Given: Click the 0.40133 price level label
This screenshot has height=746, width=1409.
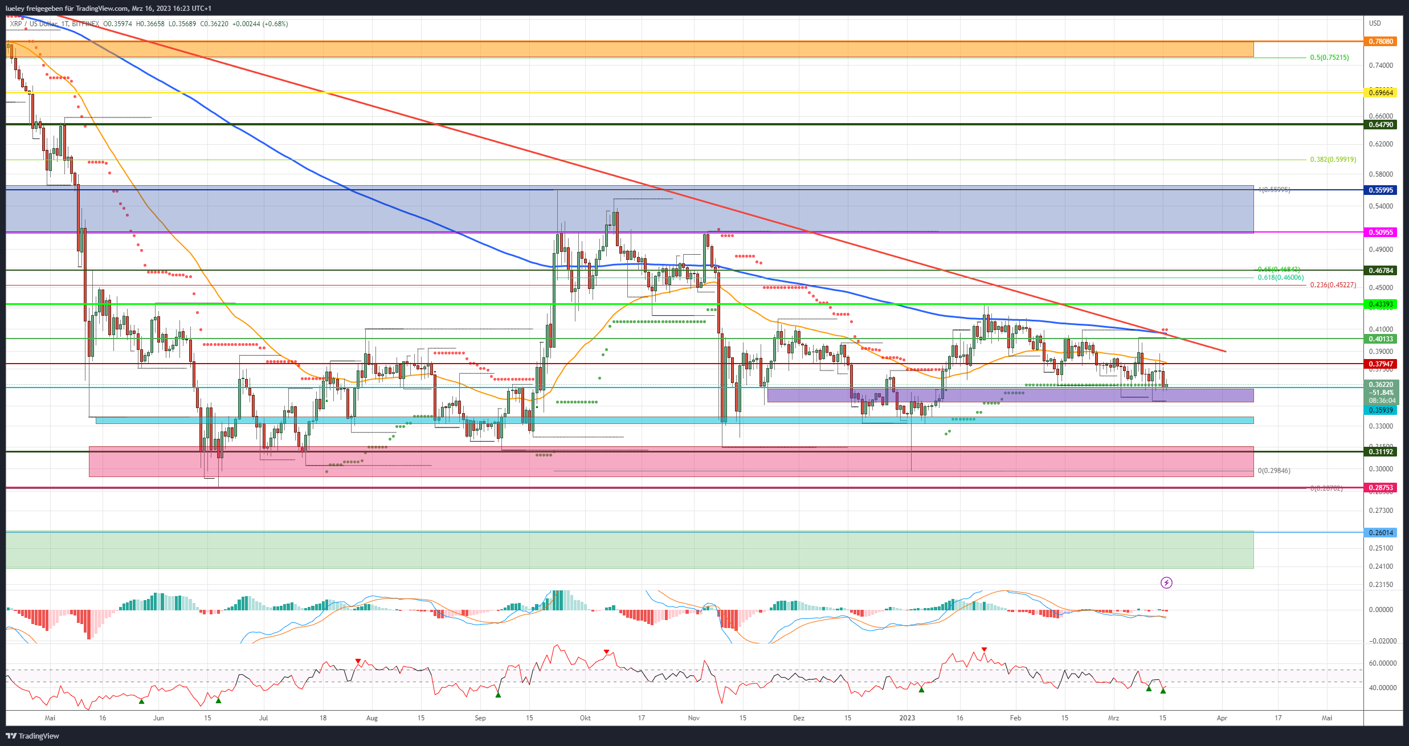Looking at the screenshot, I should [1381, 339].
